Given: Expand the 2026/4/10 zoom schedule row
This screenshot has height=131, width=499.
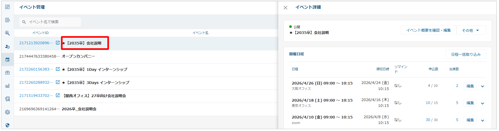Looking at the screenshot, I should 482,120.
